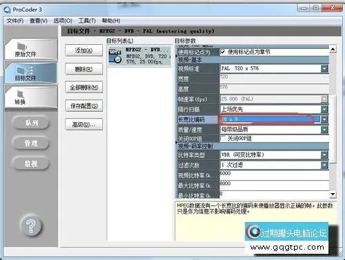Click the scroll up arrow in 目标参数
Viewport: 345px width, 260px height.
tap(333, 49)
